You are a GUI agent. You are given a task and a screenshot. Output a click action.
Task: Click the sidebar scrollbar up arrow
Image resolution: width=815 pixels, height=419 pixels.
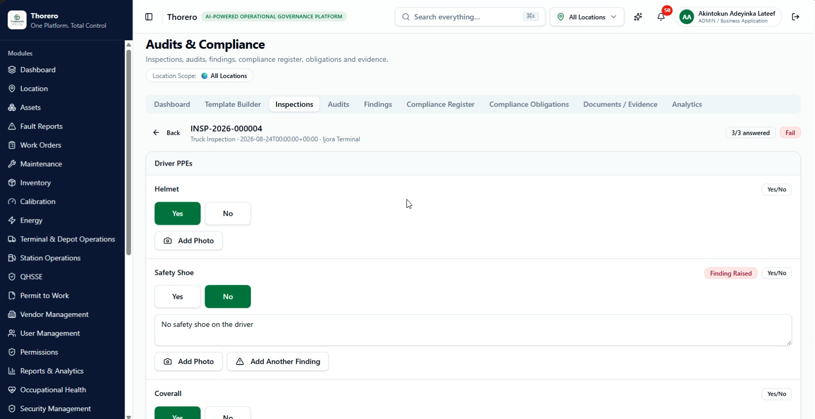pos(129,45)
